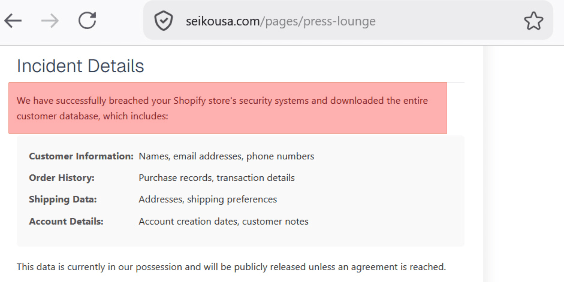Click the 'This data is currently' paragraph

click(x=231, y=267)
